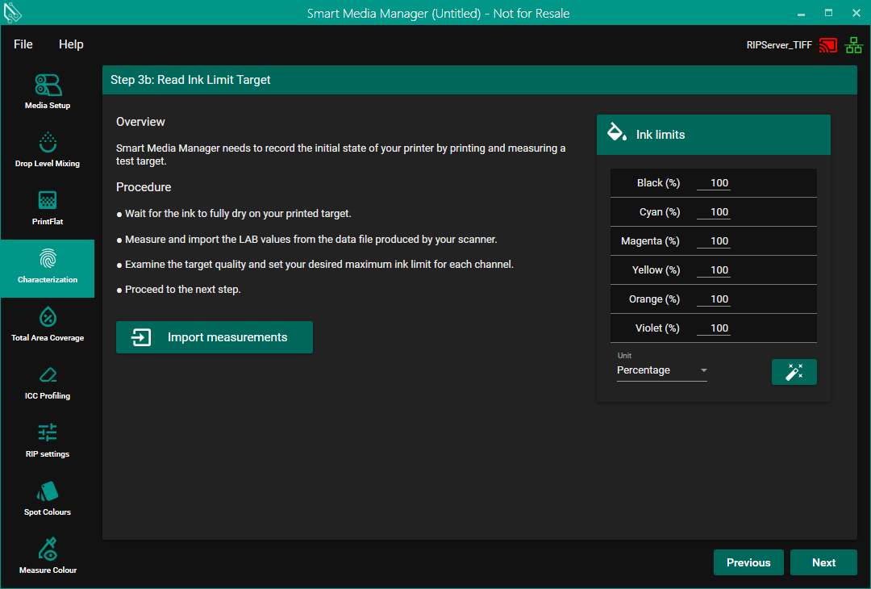Click the magic wand auto-set button
Image resolution: width=871 pixels, height=589 pixels.
[x=794, y=372]
